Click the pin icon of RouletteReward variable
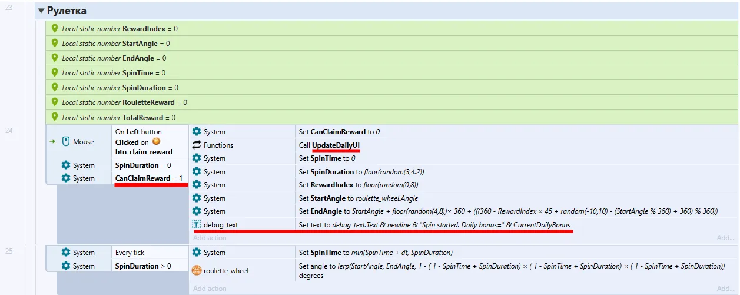This screenshot has width=740, height=295. [55, 102]
